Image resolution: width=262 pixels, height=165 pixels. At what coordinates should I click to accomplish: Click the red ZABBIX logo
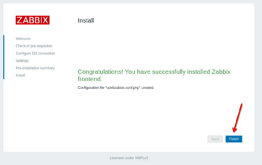coord(32,20)
